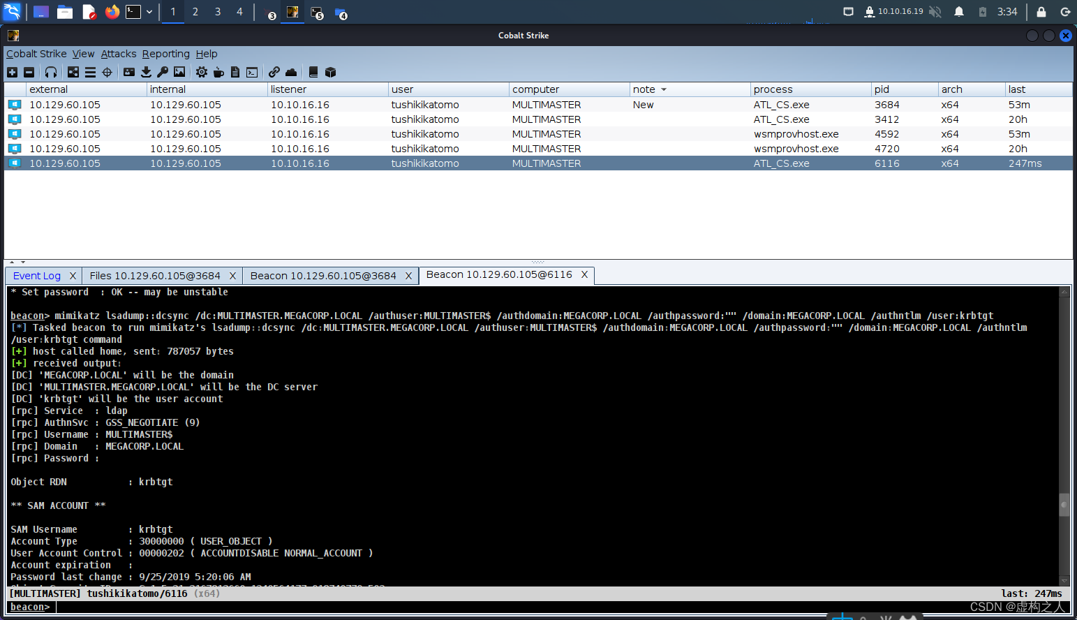Open Keystrokes via key icon
Image resolution: width=1077 pixels, height=620 pixels.
[163, 72]
